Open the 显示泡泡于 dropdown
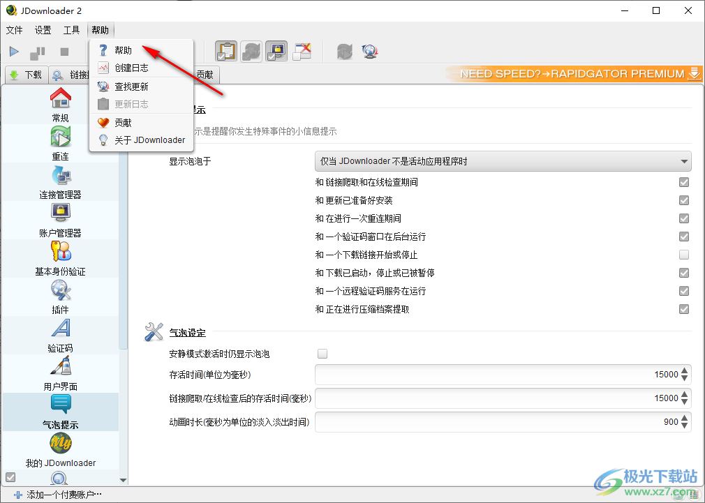Image resolution: width=705 pixels, height=503 pixels. (x=503, y=161)
